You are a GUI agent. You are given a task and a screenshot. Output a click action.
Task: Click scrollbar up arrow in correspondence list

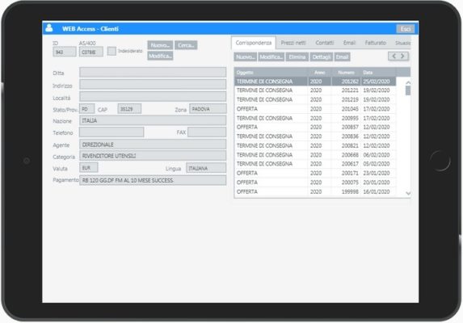(x=408, y=82)
